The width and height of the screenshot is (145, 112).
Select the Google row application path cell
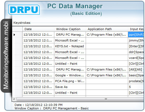(x=107, y=75)
